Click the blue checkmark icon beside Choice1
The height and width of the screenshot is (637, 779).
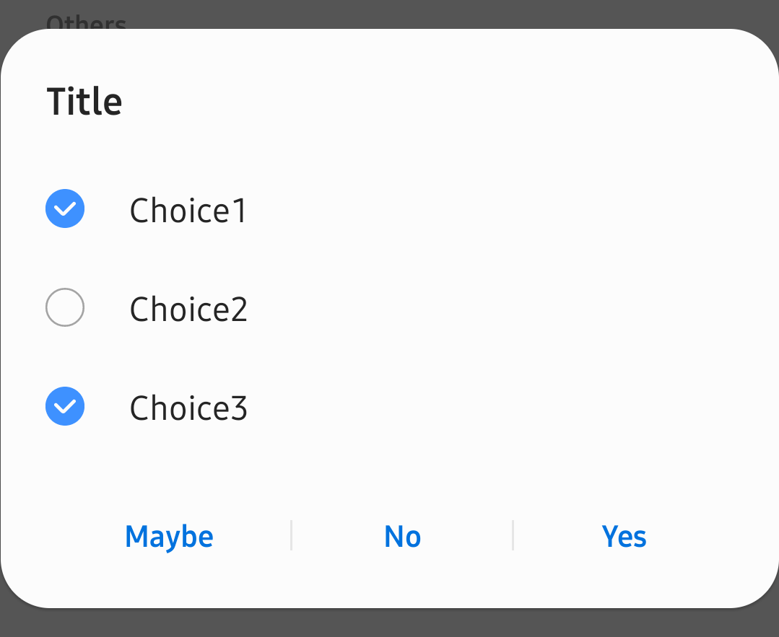pyautogui.click(x=65, y=209)
